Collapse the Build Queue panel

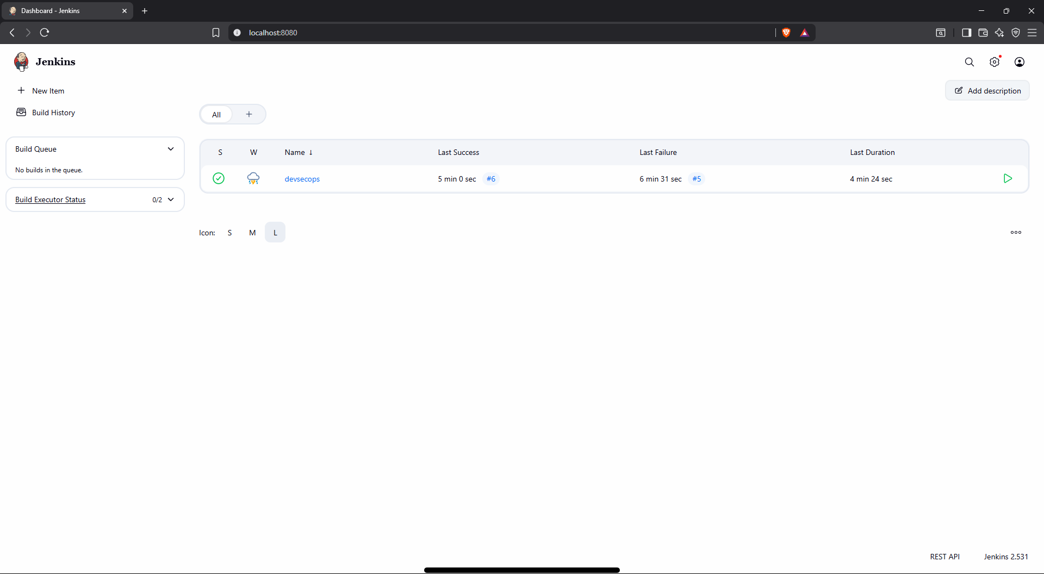[171, 149]
